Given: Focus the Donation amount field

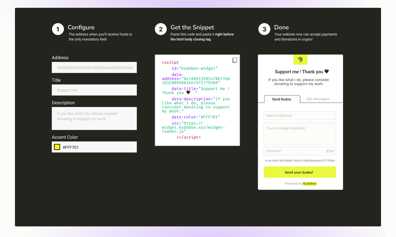Looking at the screenshot, I should [300, 151].
